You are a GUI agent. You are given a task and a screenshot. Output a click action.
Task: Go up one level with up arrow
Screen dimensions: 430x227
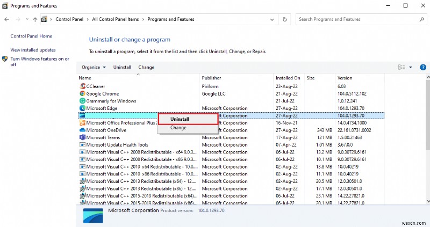35,19
